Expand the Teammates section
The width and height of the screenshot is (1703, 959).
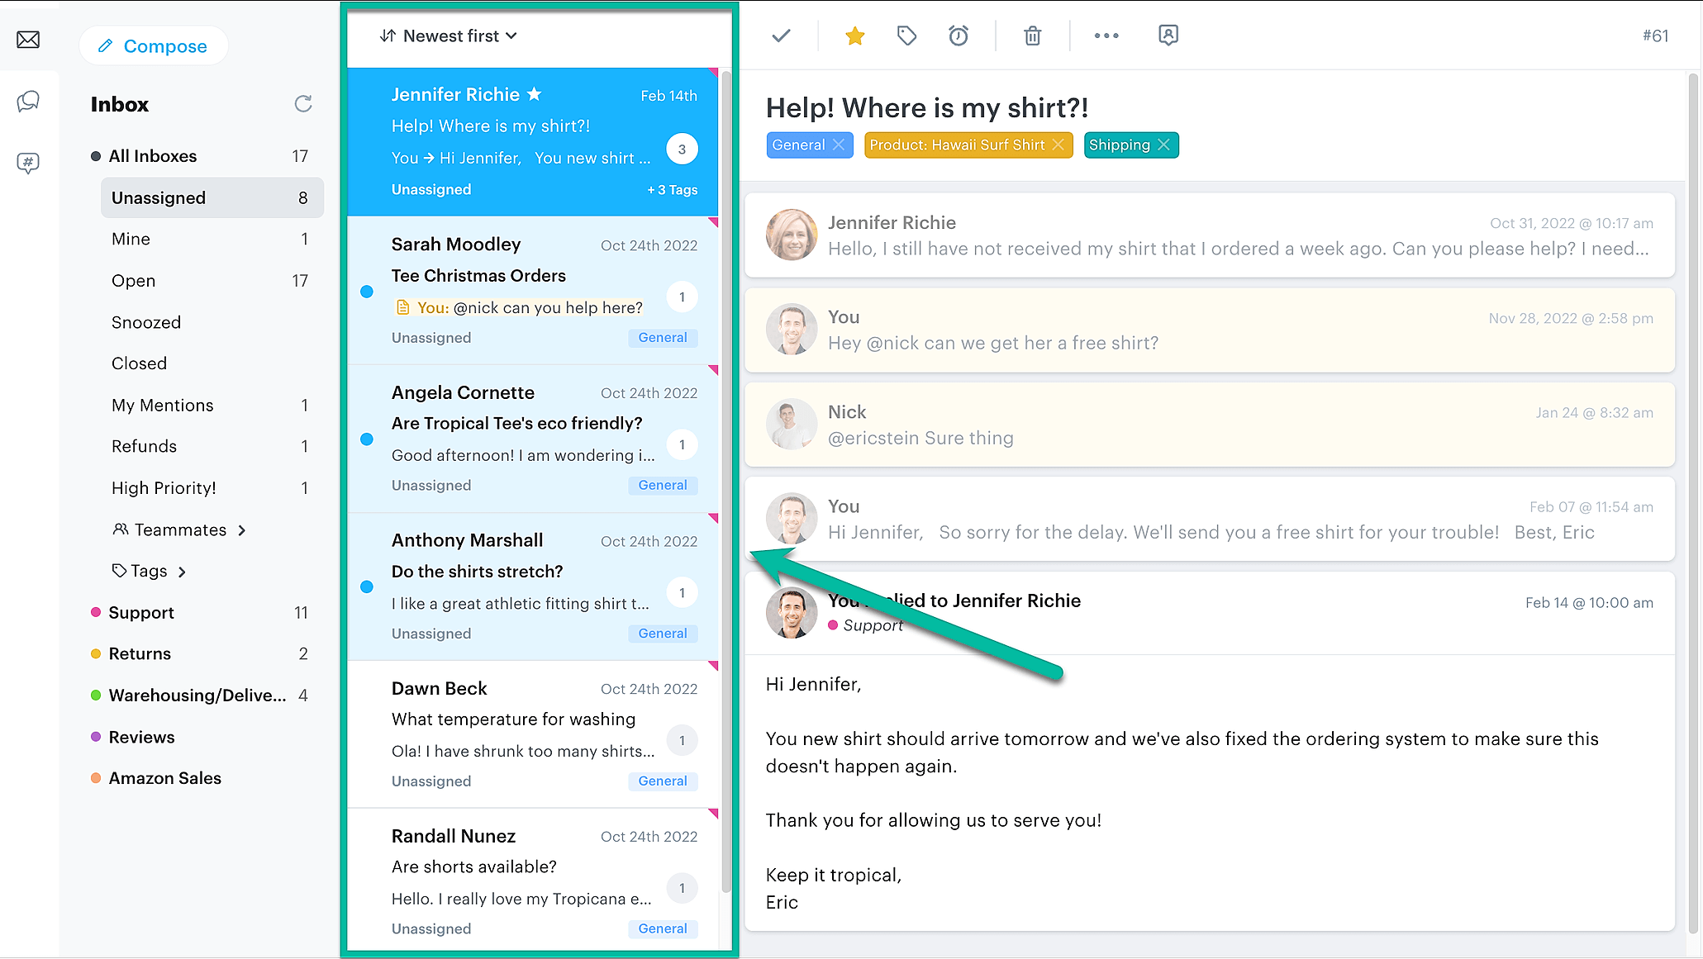click(180, 529)
